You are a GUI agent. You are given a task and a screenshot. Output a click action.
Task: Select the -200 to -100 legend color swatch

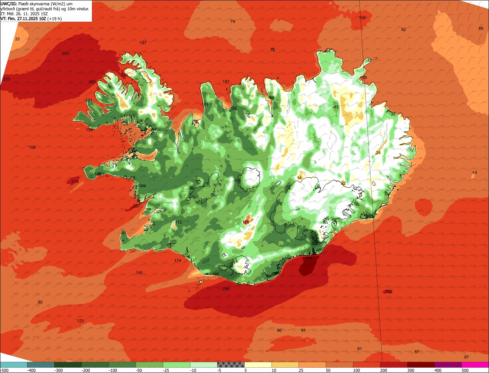point(95,365)
